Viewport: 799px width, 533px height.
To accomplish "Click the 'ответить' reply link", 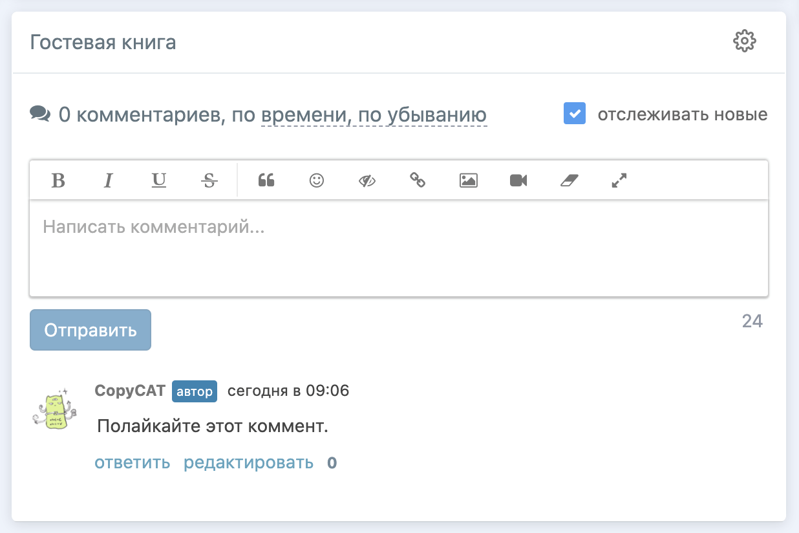I will point(133,462).
